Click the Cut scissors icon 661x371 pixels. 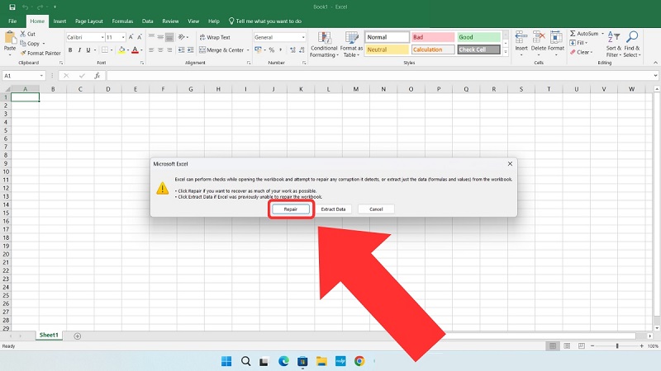(22, 35)
